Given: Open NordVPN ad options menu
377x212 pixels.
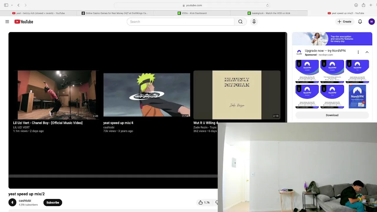Looking at the screenshot, I should (x=358, y=52).
